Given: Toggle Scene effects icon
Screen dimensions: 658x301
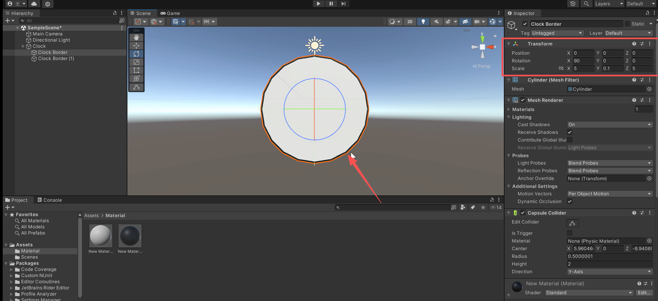Looking at the screenshot, I should pyautogui.click(x=448, y=22).
